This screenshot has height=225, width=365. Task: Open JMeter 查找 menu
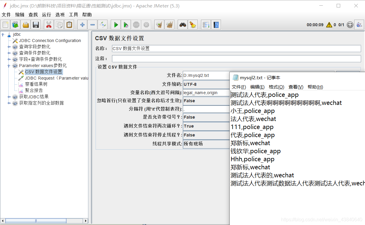33,15
